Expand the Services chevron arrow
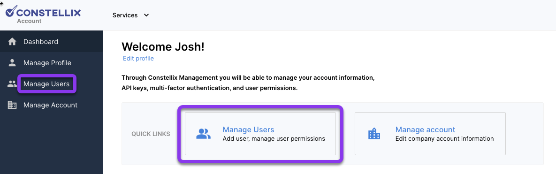This screenshot has width=556, height=174. pyautogui.click(x=146, y=15)
